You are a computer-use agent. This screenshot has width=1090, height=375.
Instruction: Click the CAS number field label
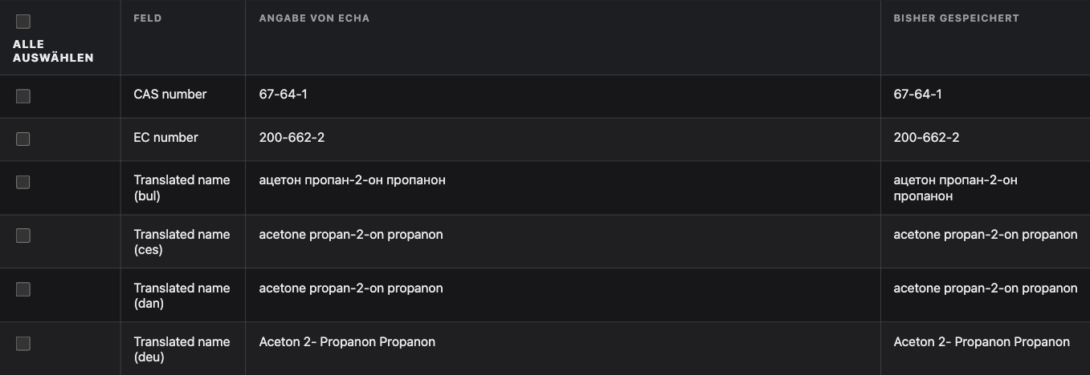pos(170,95)
